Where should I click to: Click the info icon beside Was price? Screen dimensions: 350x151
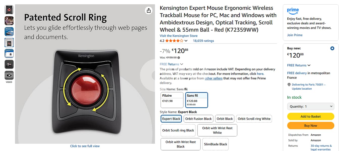click(x=179, y=58)
